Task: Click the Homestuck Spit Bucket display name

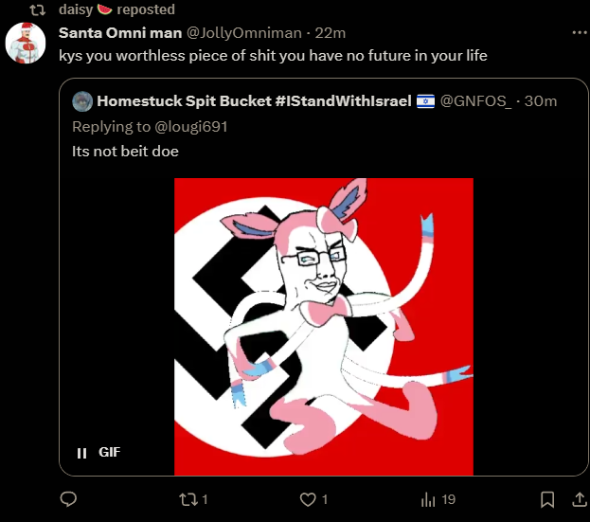Action: coord(254,100)
